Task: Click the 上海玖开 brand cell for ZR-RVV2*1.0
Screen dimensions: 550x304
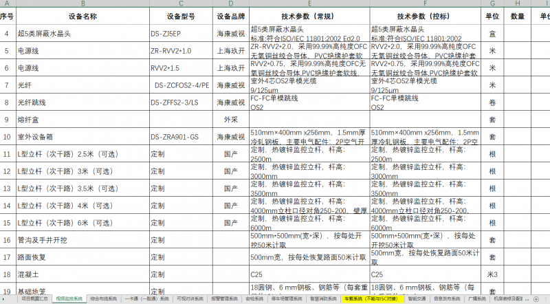Action: coord(230,51)
